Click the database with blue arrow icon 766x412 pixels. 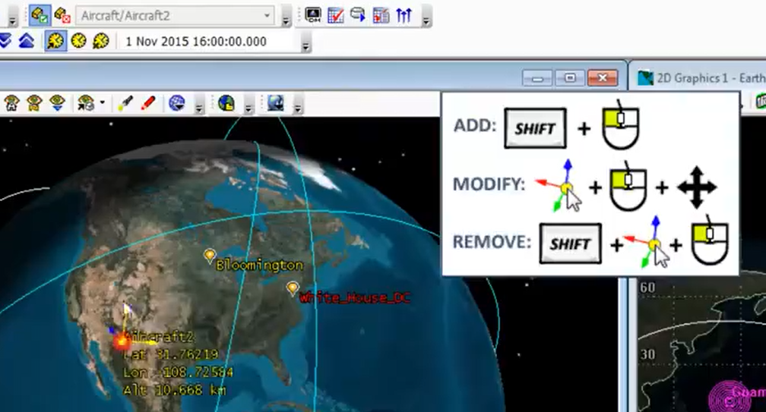(x=358, y=15)
